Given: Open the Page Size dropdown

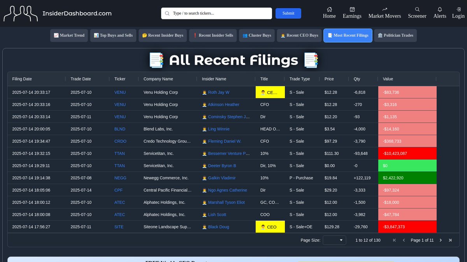Looking at the screenshot, I should [335, 240].
